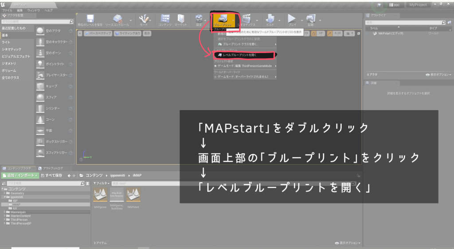Click the Cinematics clapperboard icon
The image size is (454, 249).
(247, 19)
